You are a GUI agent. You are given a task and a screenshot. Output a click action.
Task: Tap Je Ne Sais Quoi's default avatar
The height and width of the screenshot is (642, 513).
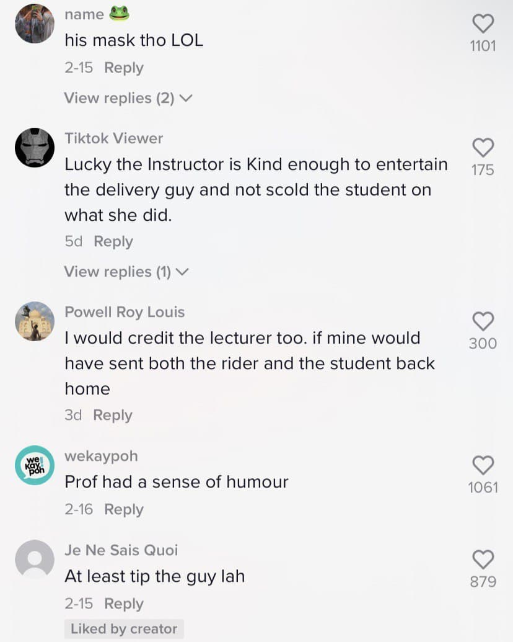35,560
